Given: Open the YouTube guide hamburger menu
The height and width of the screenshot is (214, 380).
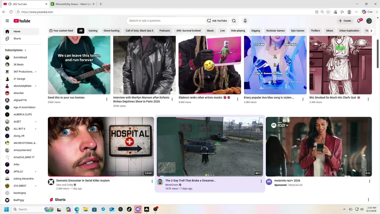Looking at the screenshot, I should [7, 21].
